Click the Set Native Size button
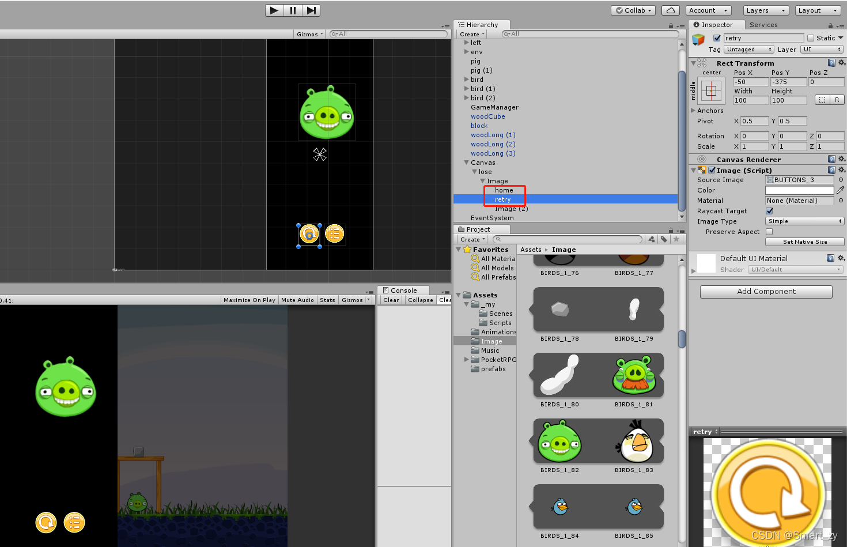The image size is (847, 547). (805, 242)
